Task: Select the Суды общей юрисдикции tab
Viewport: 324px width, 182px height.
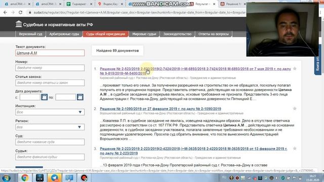Action: 106,34
